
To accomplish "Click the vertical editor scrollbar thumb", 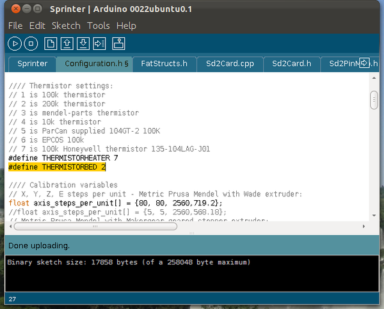I will (374, 100).
